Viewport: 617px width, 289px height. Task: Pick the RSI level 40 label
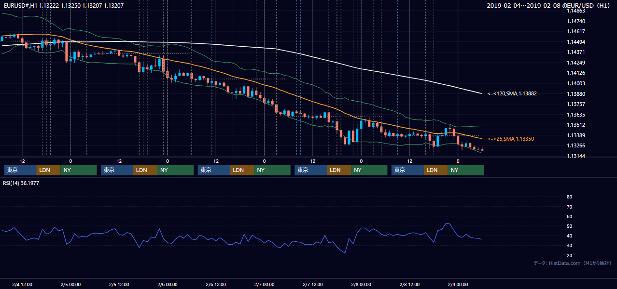[569, 236]
